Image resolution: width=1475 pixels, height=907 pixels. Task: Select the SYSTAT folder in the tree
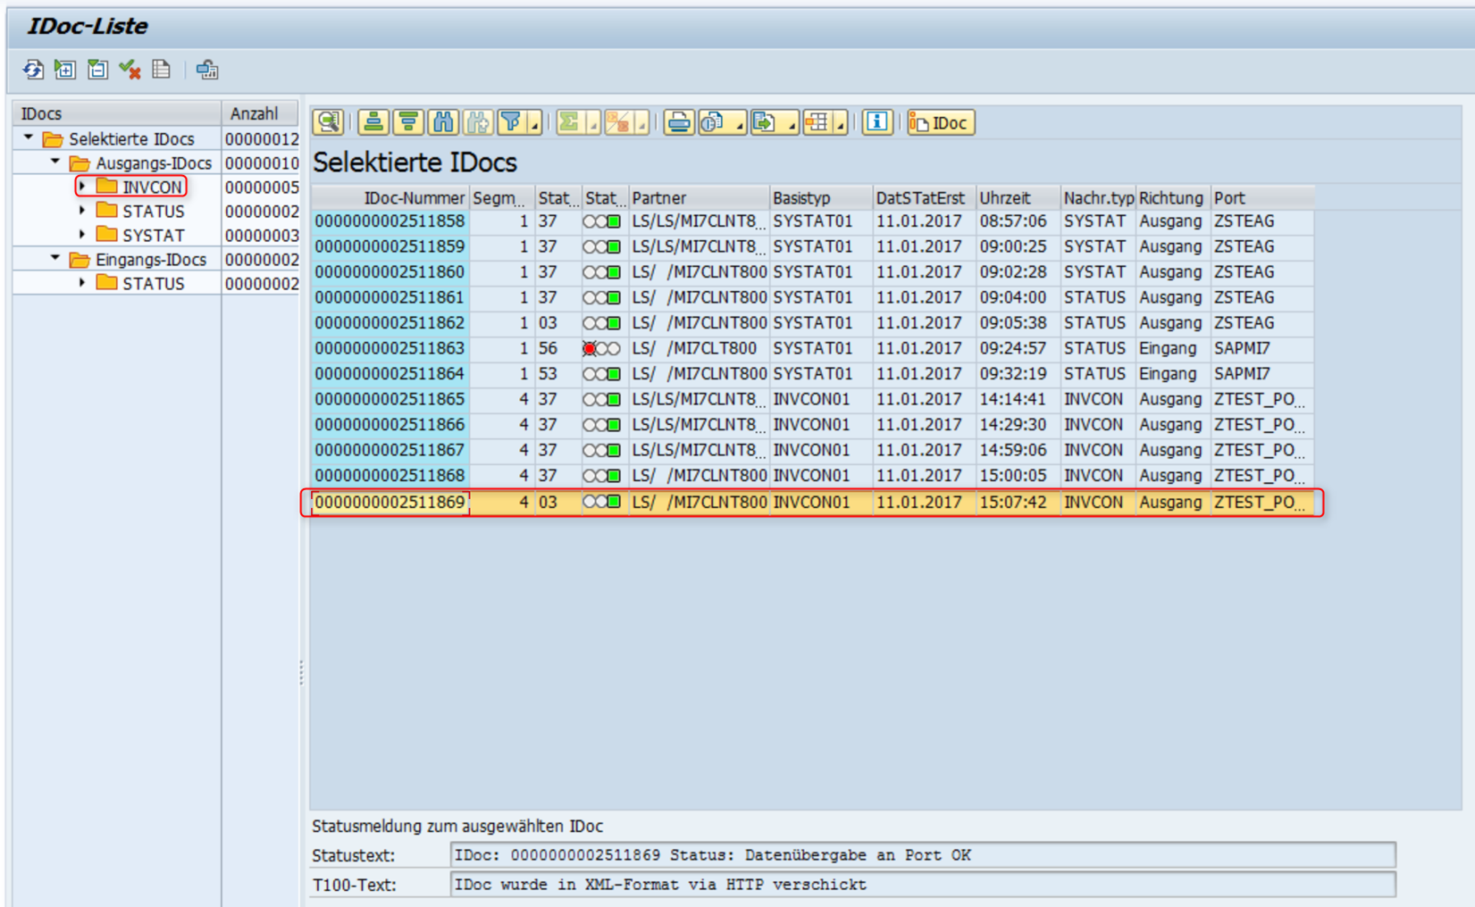click(141, 235)
